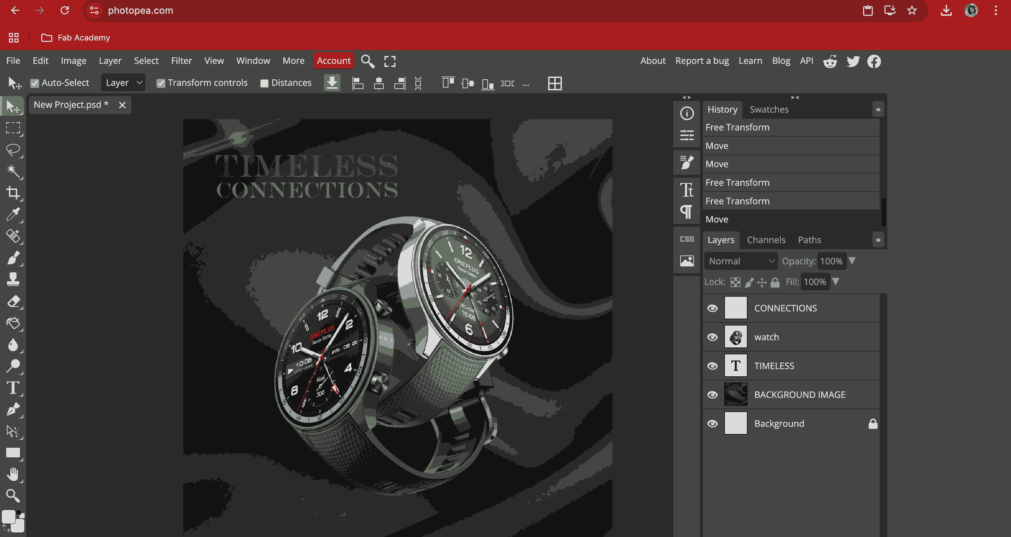Choose the Eraser tool

pyautogui.click(x=13, y=301)
